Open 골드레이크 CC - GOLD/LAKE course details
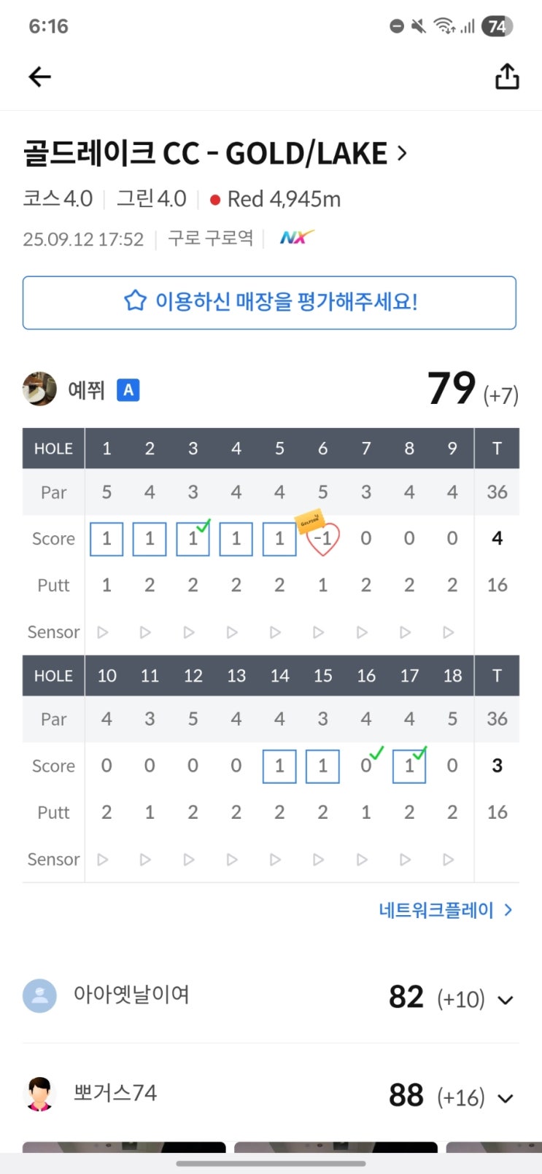The image size is (542, 1174). click(x=215, y=154)
